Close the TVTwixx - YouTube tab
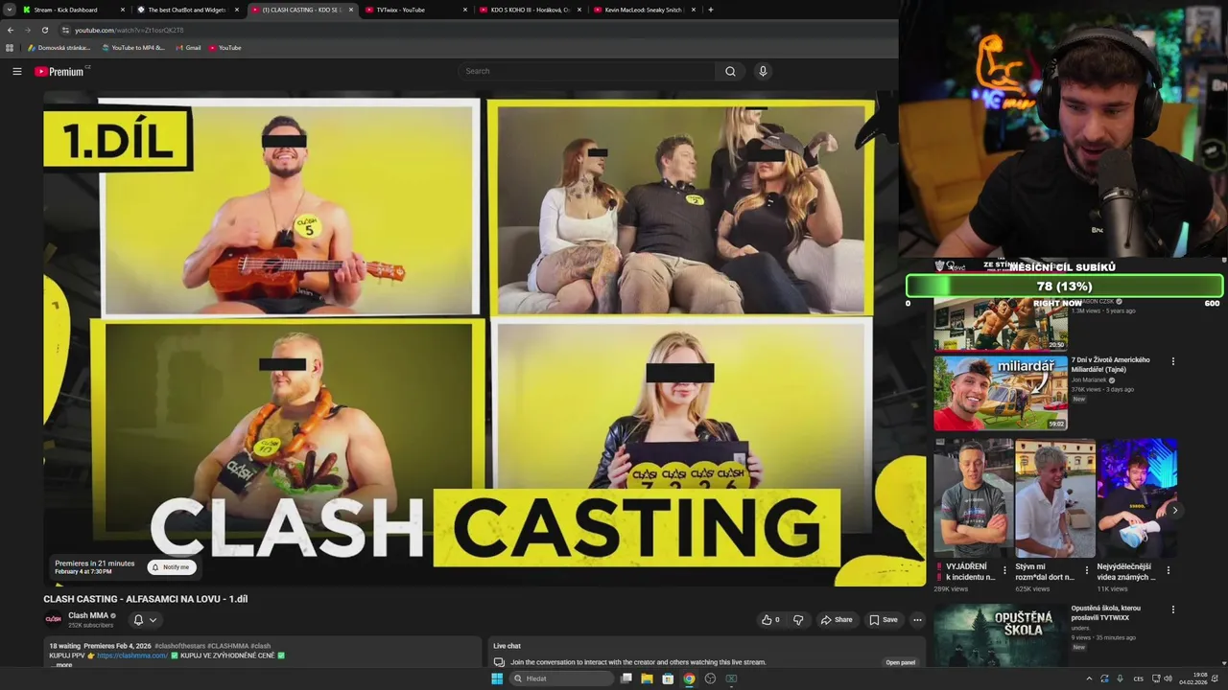The image size is (1228, 690). (x=465, y=10)
